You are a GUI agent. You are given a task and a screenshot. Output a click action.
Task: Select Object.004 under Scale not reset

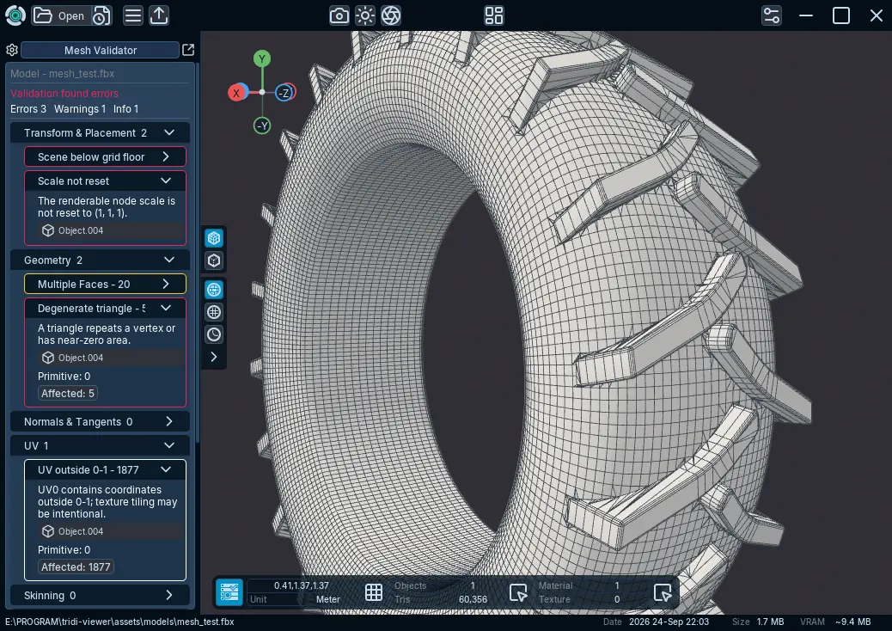[x=112, y=230]
